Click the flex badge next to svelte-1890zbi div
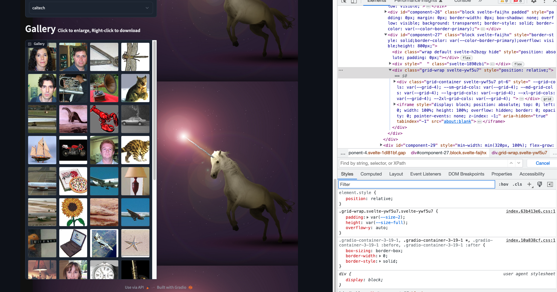Image resolution: width=557 pixels, height=292 pixels. pos(518,64)
